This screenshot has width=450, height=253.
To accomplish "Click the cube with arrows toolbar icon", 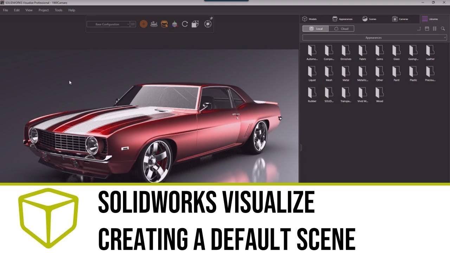I will point(195,24).
